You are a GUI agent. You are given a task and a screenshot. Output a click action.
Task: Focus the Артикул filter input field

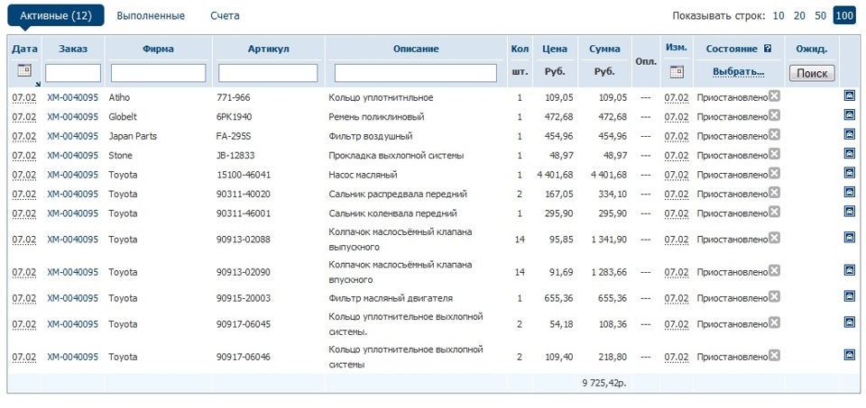coord(268,73)
